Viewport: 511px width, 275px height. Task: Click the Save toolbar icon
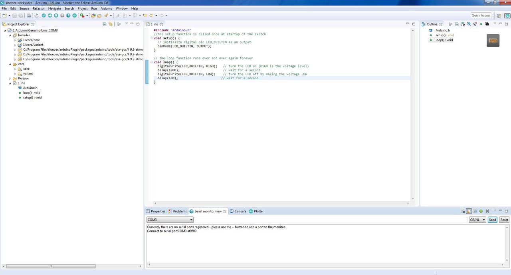click(14, 16)
